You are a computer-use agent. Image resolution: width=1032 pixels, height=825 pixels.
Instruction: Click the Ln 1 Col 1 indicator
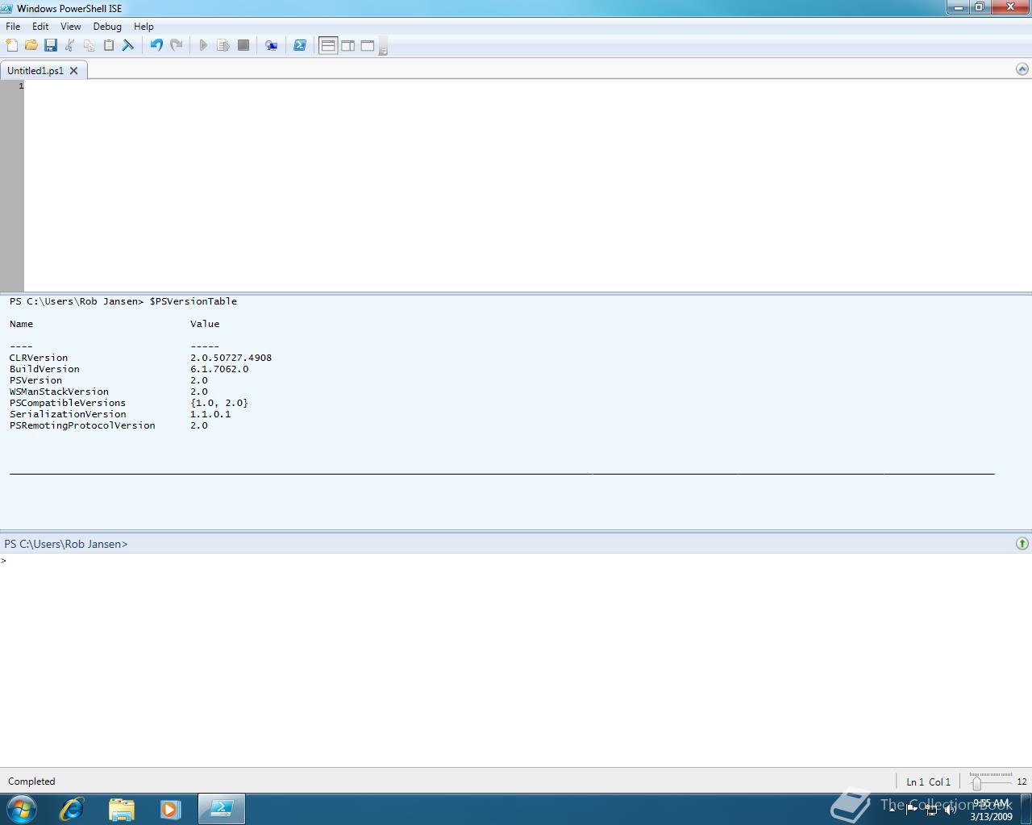(x=928, y=781)
